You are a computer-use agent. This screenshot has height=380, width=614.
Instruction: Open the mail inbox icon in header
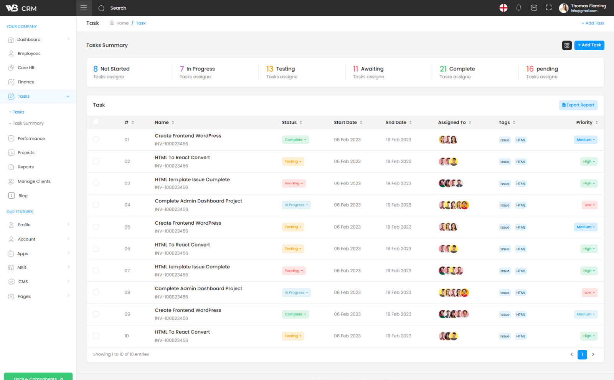click(534, 8)
